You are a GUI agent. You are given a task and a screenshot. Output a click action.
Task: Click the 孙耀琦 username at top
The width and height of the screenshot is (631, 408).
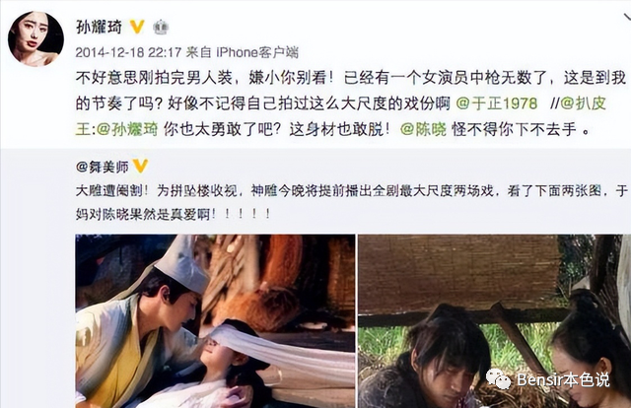[99, 27]
